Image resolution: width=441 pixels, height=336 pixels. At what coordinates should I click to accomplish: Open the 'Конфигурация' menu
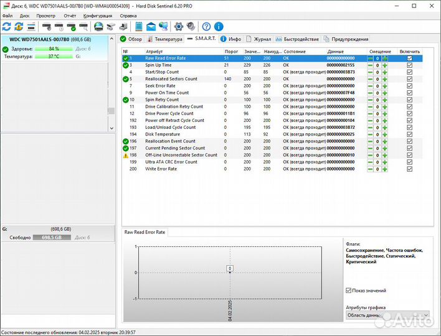(98, 16)
